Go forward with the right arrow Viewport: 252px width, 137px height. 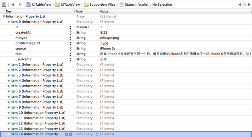[x=20, y=4]
